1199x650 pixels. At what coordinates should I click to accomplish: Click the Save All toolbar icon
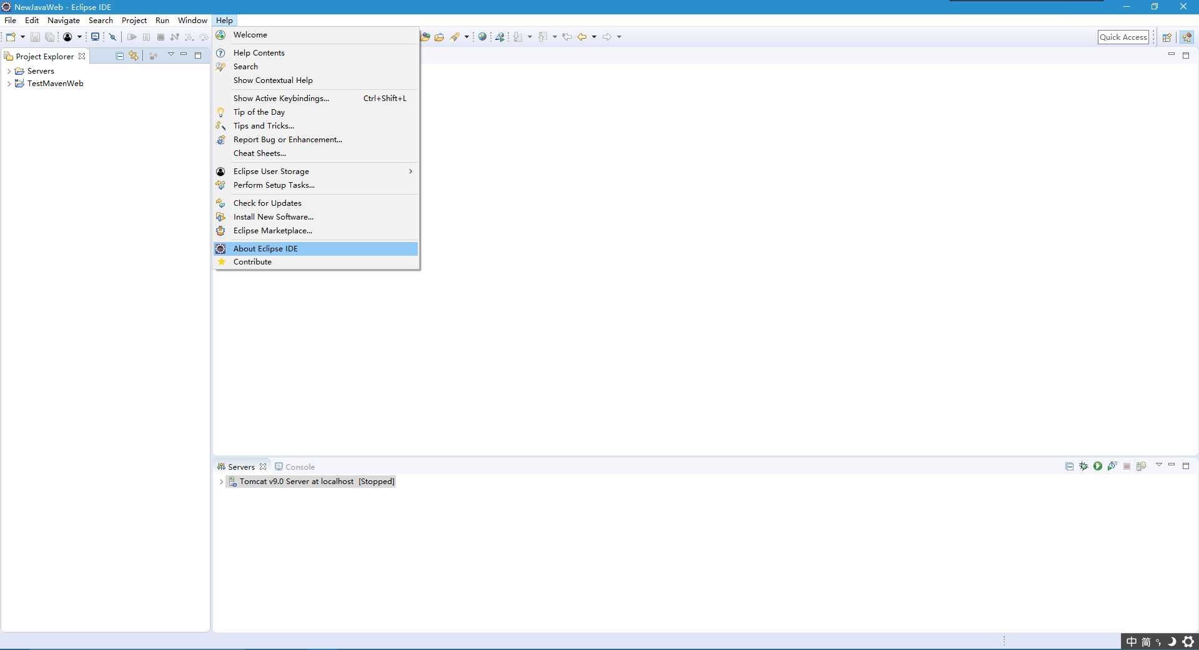point(49,37)
